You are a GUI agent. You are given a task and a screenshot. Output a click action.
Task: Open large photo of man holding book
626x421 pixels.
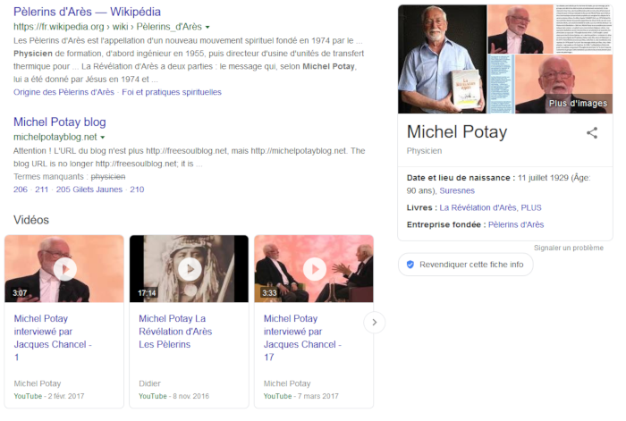443,59
